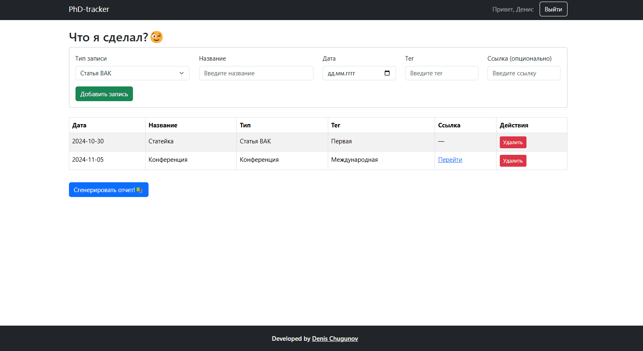Follow the Перейти link in the table
Image resolution: width=643 pixels, height=351 pixels.
(x=450, y=160)
